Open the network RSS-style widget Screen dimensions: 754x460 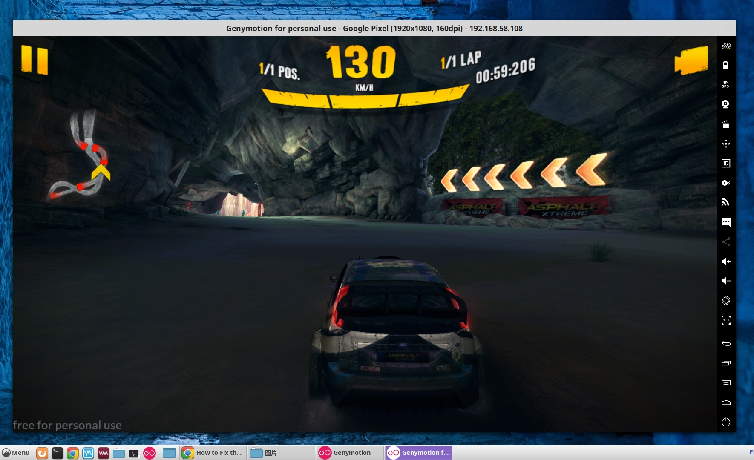click(725, 202)
